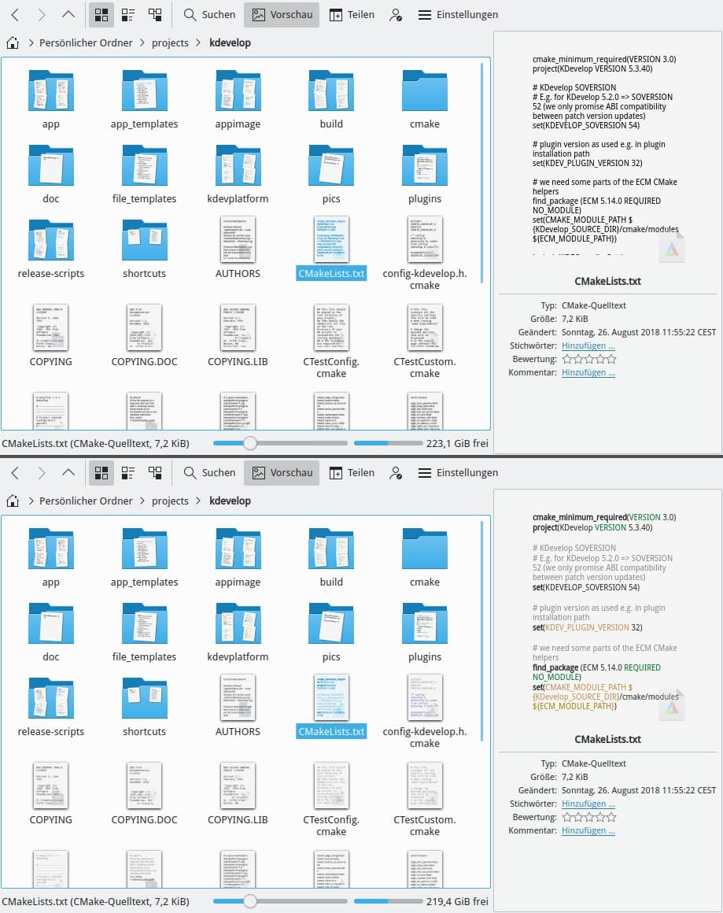This screenshot has width=723, height=913.
Task: Click 'Hinzufügen' link for Stichwörter in upper panel
Action: pyautogui.click(x=588, y=346)
